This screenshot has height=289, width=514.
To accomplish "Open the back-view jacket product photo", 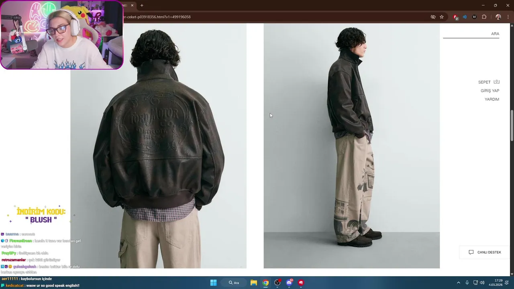I will tap(158, 146).
